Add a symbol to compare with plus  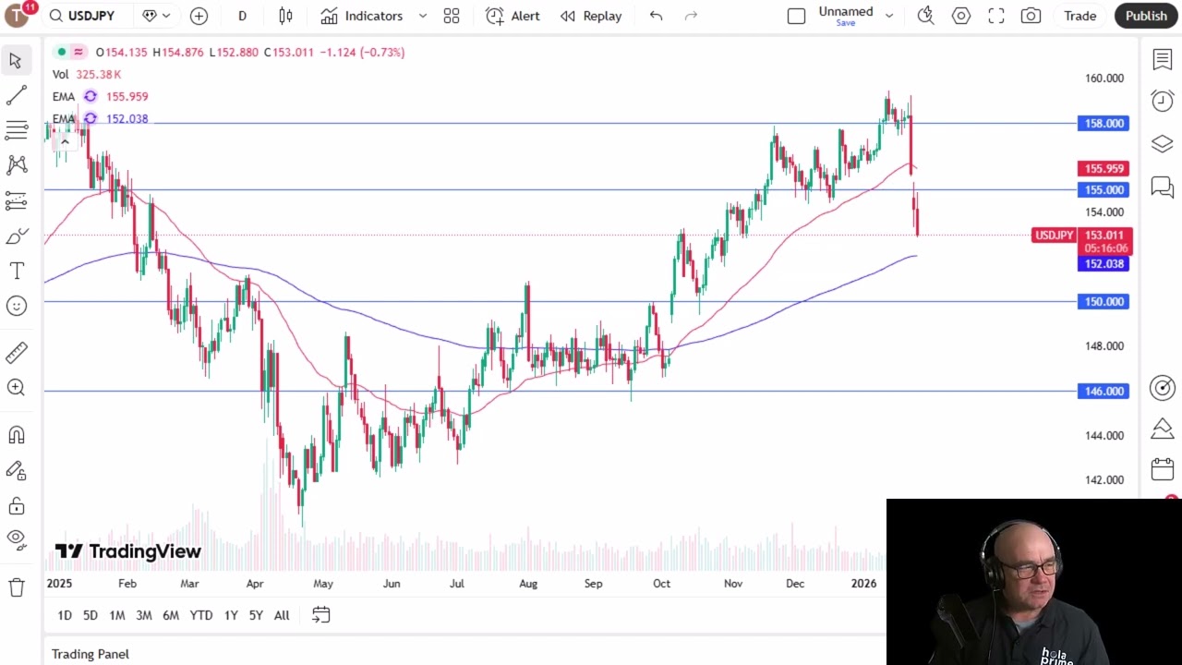tap(199, 16)
